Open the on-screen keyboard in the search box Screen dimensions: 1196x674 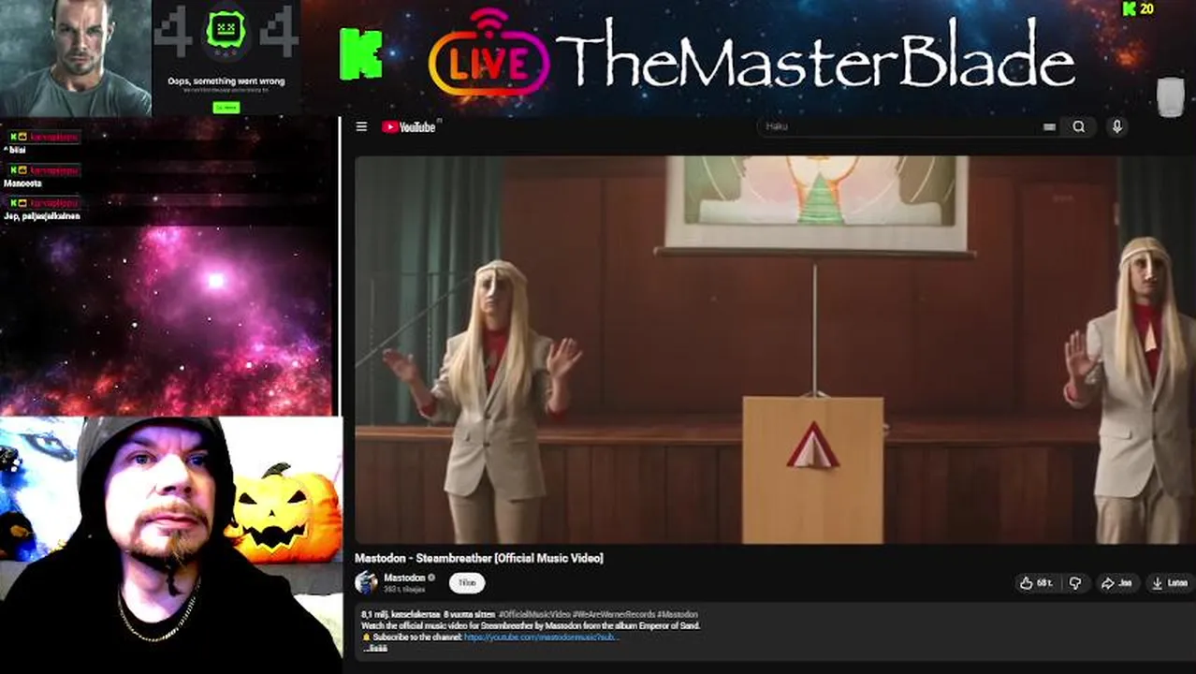click(x=1049, y=126)
